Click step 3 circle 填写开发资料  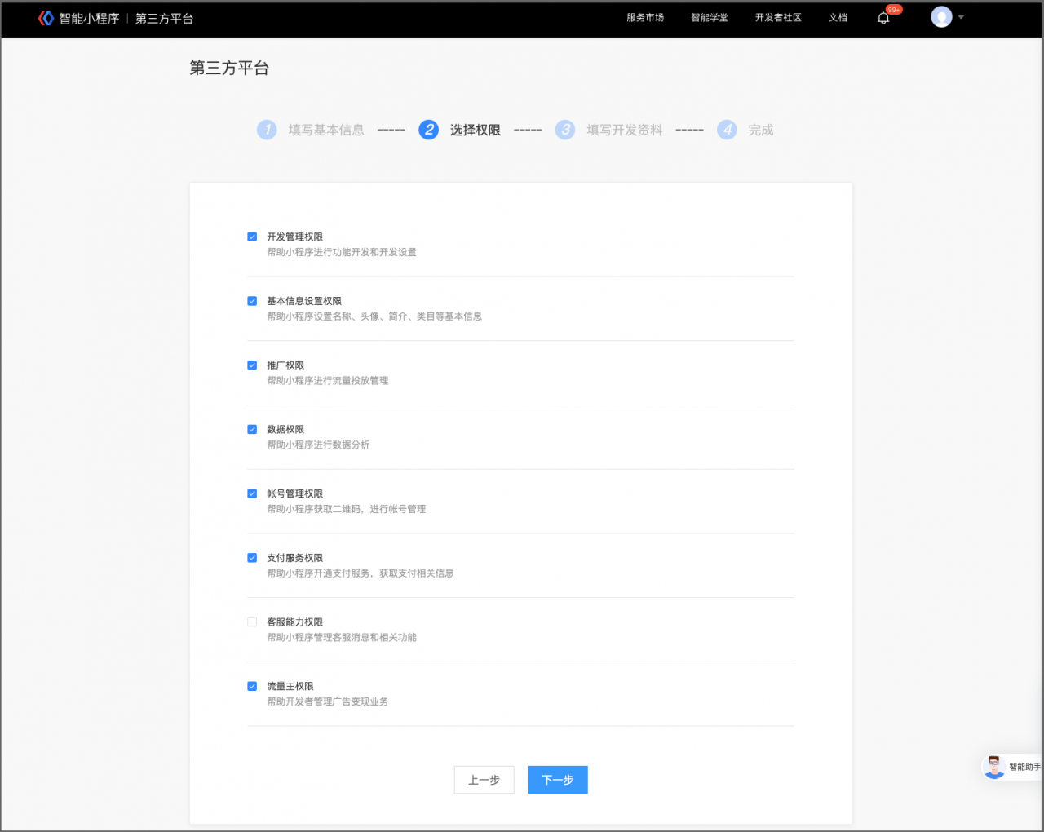(565, 130)
